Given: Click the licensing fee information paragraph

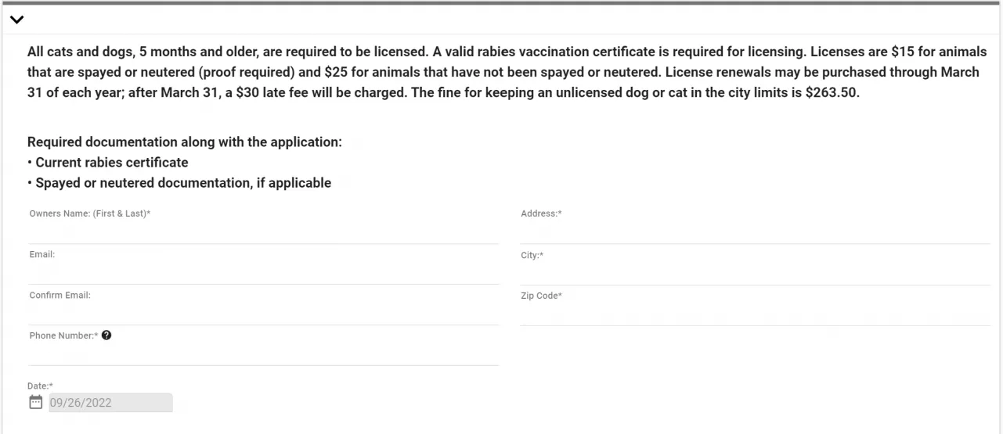Looking at the screenshot, I should [503, 72].
